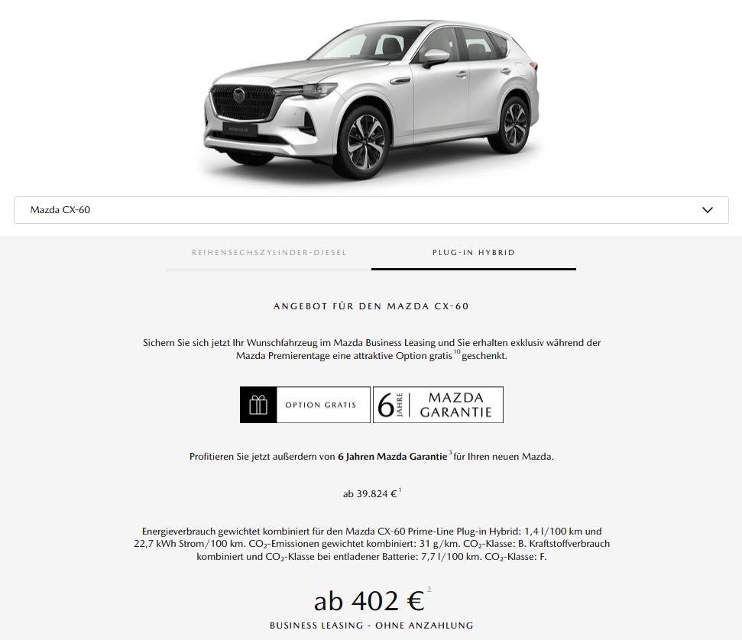Click the Mazda emblem on car grille
The width and height of the screenshot is (742, 640).
coord(239,95)
